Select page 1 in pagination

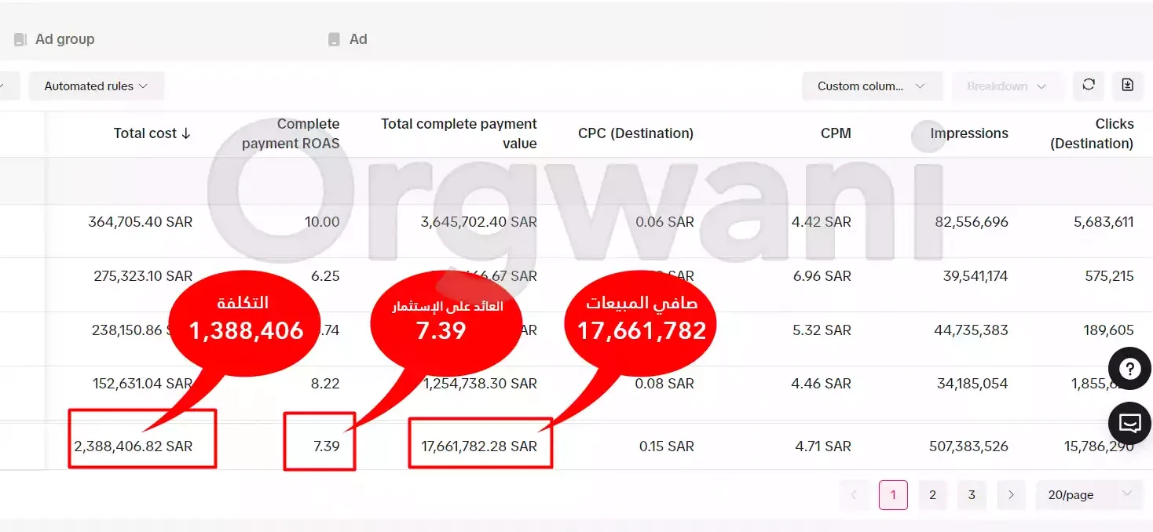(x=893, y=495)
